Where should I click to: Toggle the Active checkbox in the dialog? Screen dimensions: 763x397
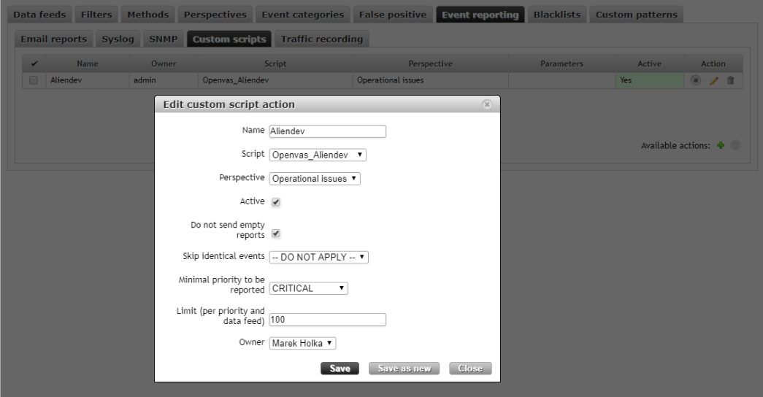pyautogui.click(x=276, y=202)
